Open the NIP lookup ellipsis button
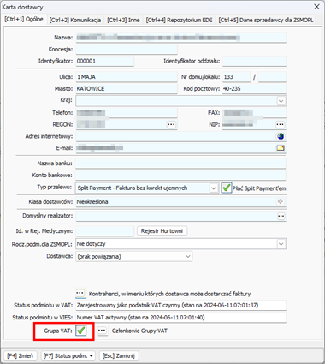The width and height of the screenshot is (325, 364). click(x=280, y=124)
